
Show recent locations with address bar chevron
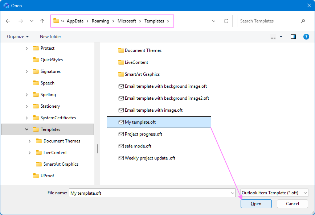(214, 21)
